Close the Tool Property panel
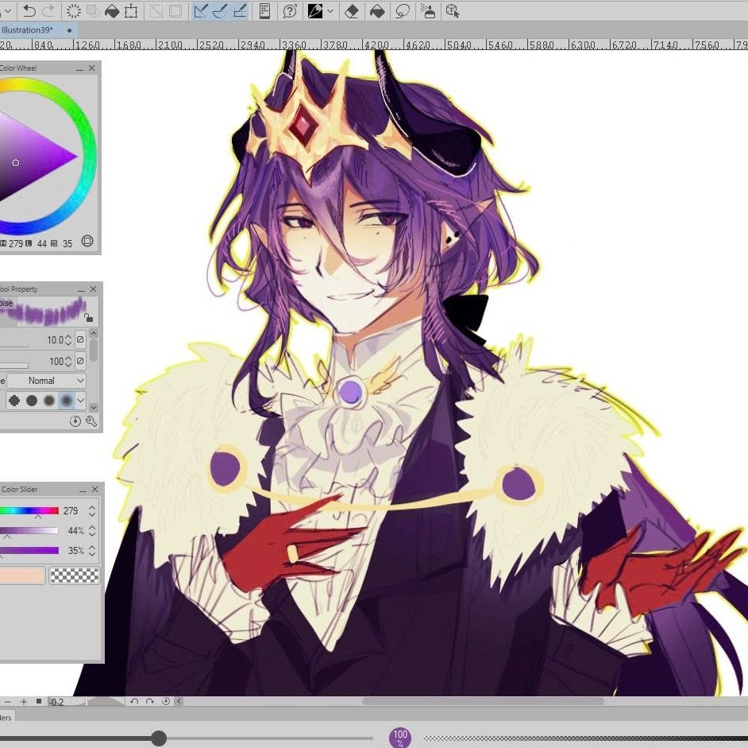Viewport: 748px width, 748px height. 94,289
